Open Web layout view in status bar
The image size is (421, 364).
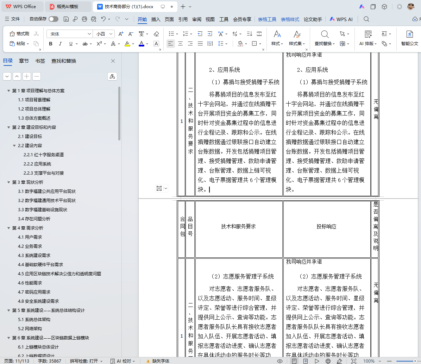(328, 361)
